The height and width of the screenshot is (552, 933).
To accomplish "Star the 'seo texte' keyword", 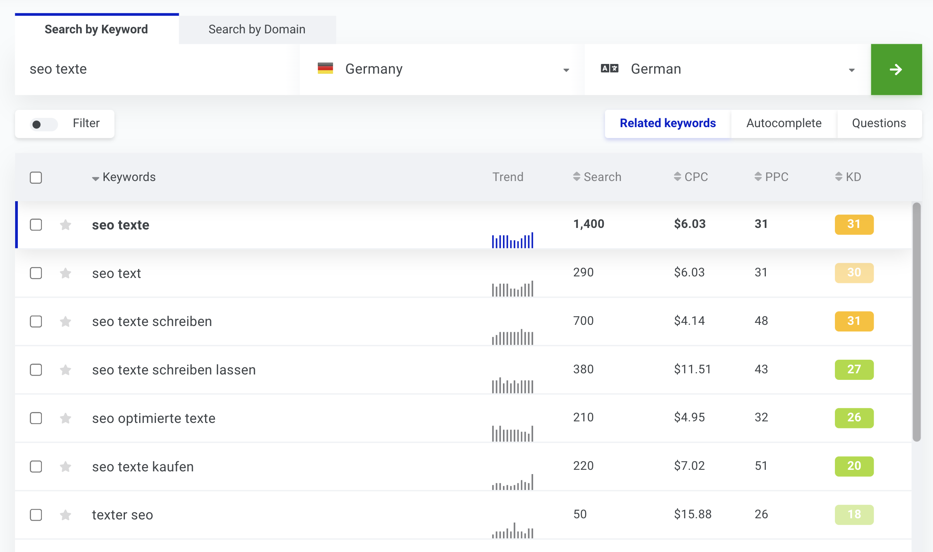I will pos(66,225).
